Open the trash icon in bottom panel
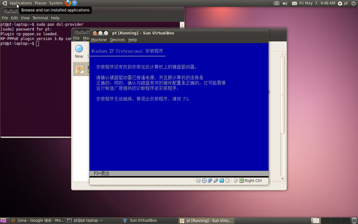 (x=354, y=221)
